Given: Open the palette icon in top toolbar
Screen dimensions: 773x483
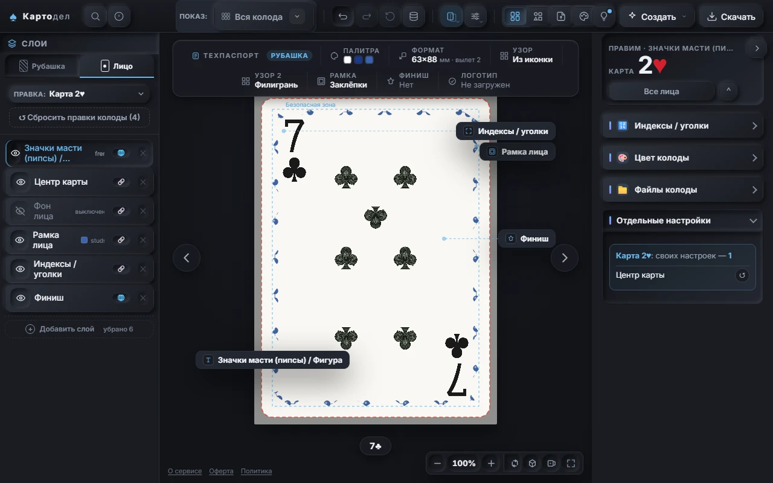Looking at the screenshot, I should tap(584, 16).
